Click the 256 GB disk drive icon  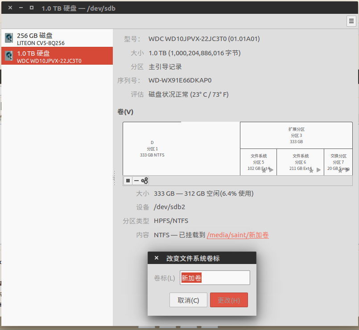(9, 38)
